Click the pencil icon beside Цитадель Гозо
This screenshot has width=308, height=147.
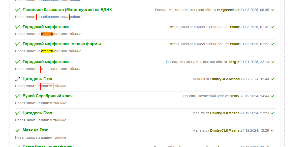click(17, 79)
